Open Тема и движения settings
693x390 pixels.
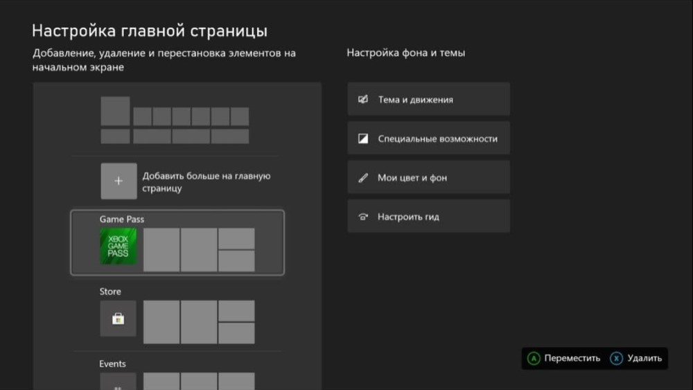[x=428, y=99]
